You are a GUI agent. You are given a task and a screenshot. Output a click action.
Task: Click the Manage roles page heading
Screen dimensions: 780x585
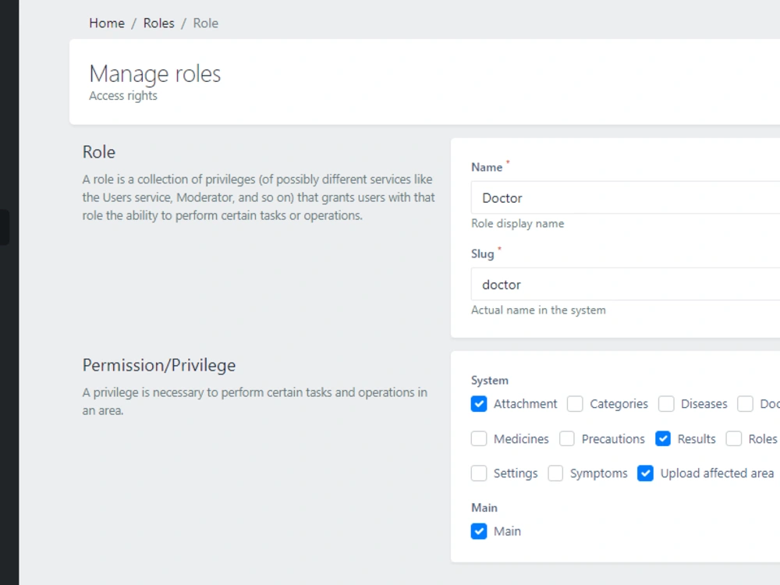point(154,74)
